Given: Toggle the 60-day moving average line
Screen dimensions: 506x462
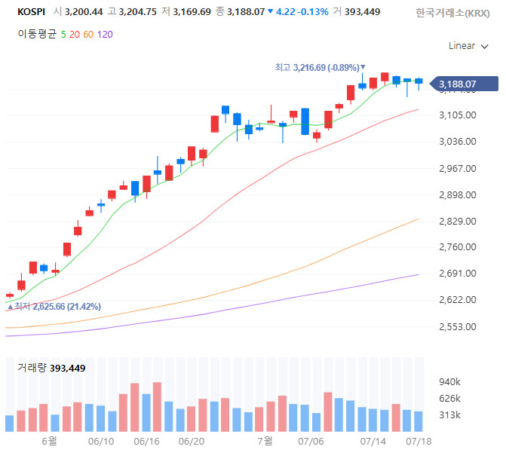Looking at the screenshot, I should pos(88,33).
